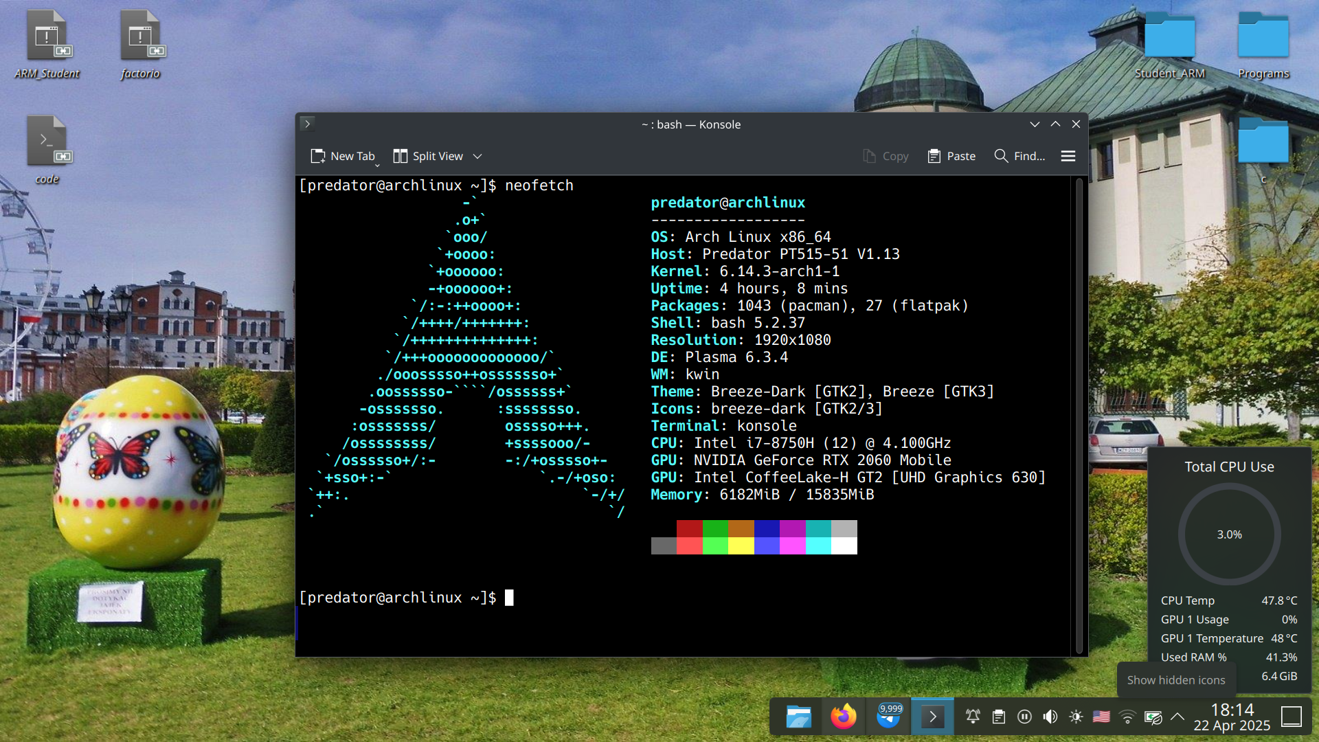Image resolution: width=1319 pixels, height=742 pixels.
Task: Click the 18:14 digital clock
Action: (x=1232, y=709)
